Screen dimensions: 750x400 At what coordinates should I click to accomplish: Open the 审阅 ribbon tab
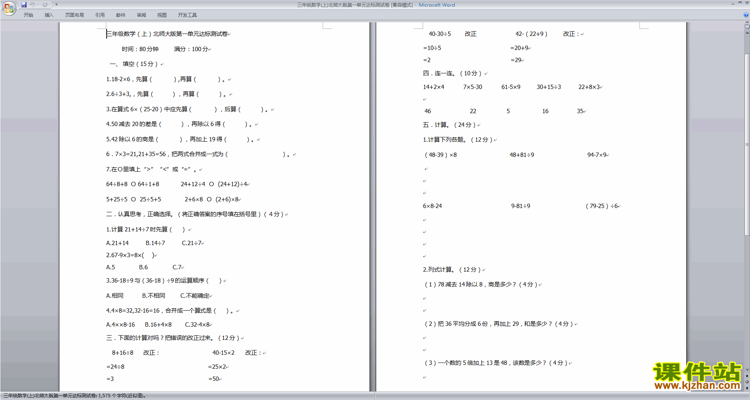(141, 15)
